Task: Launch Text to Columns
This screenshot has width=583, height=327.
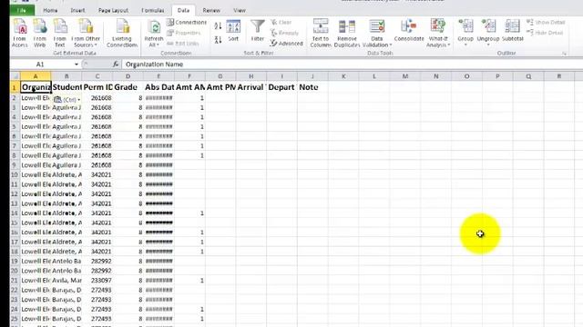Action: tap(321, 34)
